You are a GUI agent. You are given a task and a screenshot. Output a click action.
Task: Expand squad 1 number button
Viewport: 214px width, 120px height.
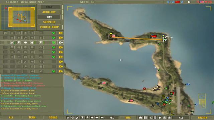(x=61, y=33)
